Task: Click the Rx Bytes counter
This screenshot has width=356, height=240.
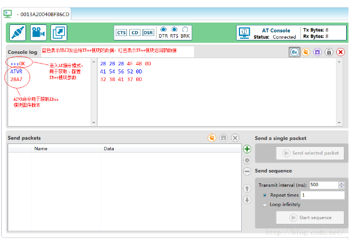Action: pyautogui.click(x=315, y=36)
